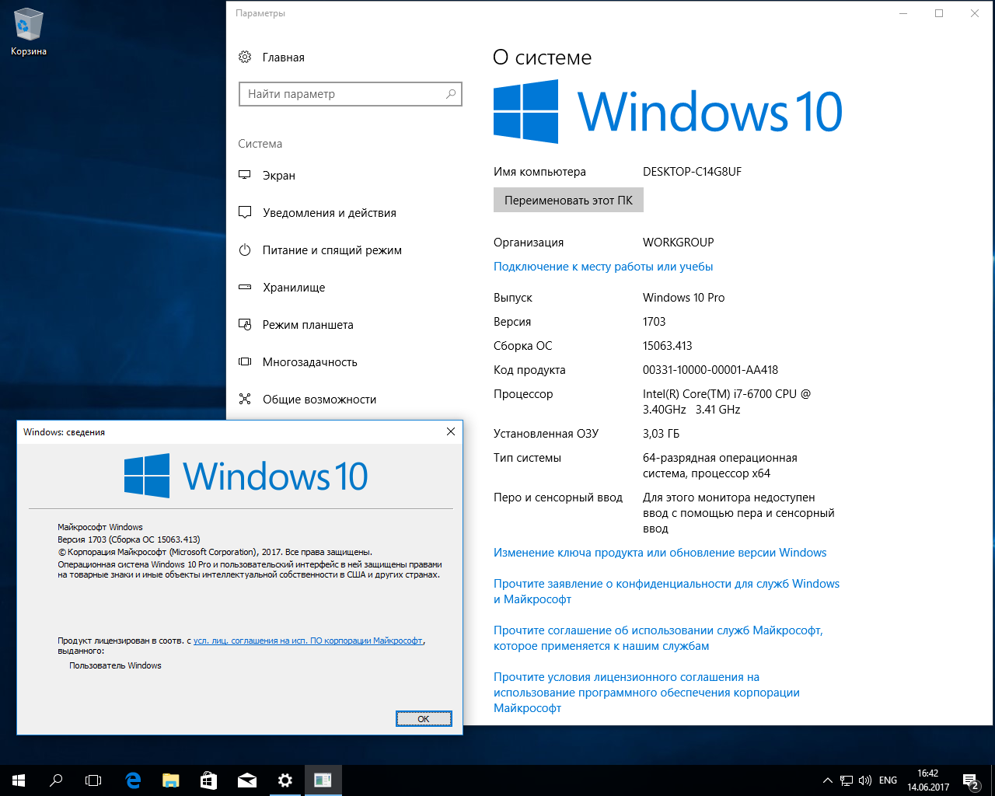The image size is (995, 796).
Task: Switch the ENG input language indicator
Action: click(888, 780)
